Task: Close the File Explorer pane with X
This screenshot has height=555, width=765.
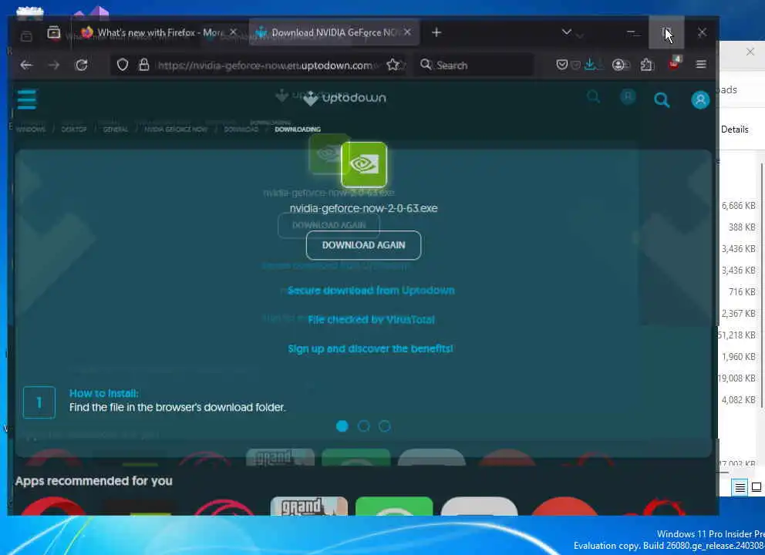Action: pyautogui.click(x=750, y=52)
